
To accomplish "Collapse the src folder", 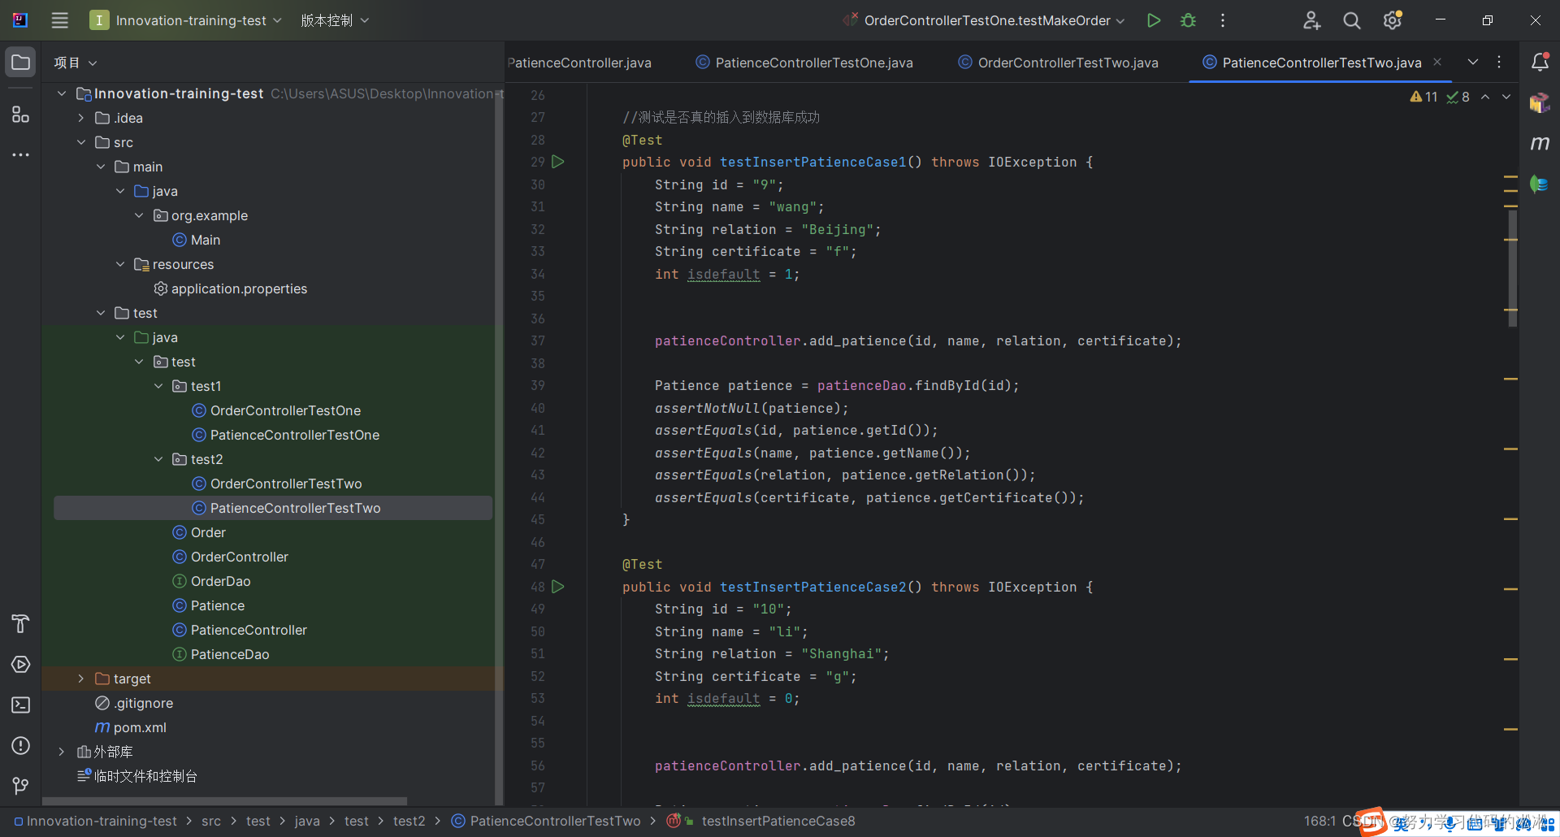I will point(81,142).
